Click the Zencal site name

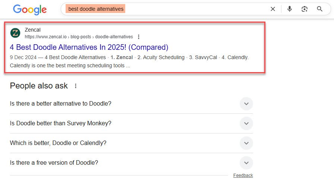(x=32, y=30)
